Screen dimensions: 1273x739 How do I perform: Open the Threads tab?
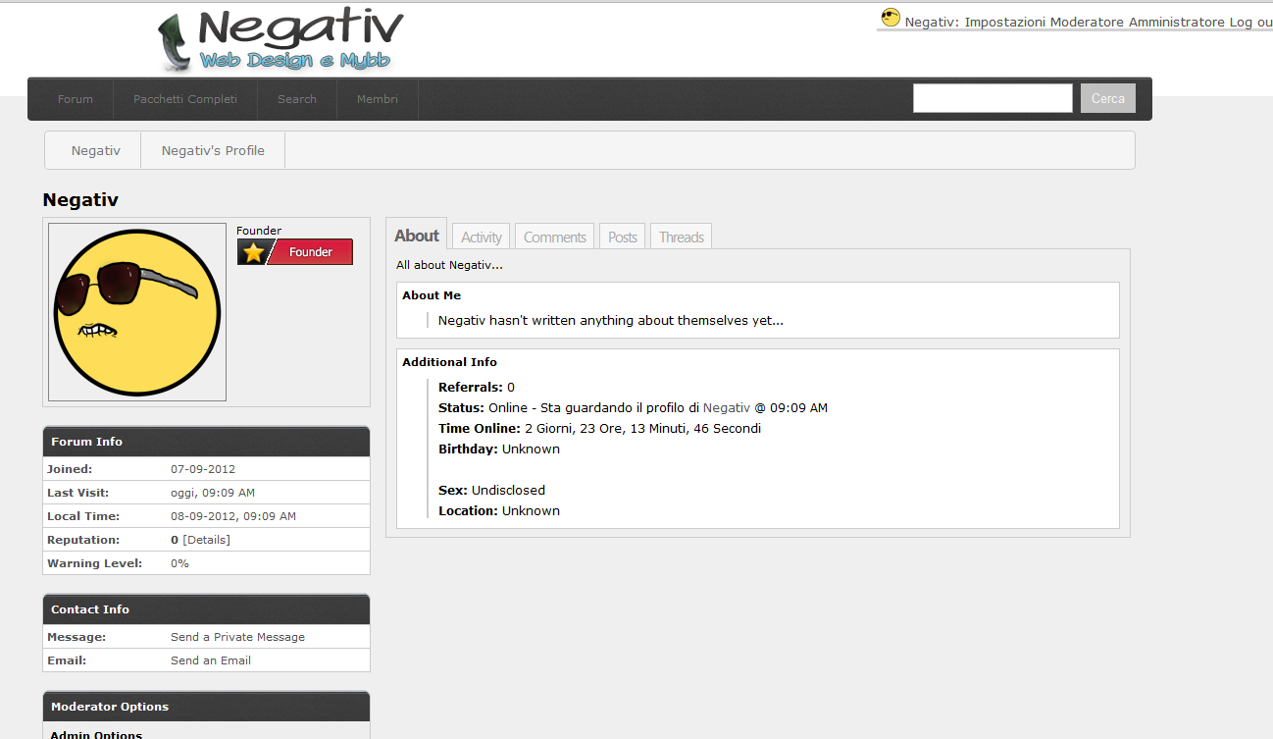(681, 237)
